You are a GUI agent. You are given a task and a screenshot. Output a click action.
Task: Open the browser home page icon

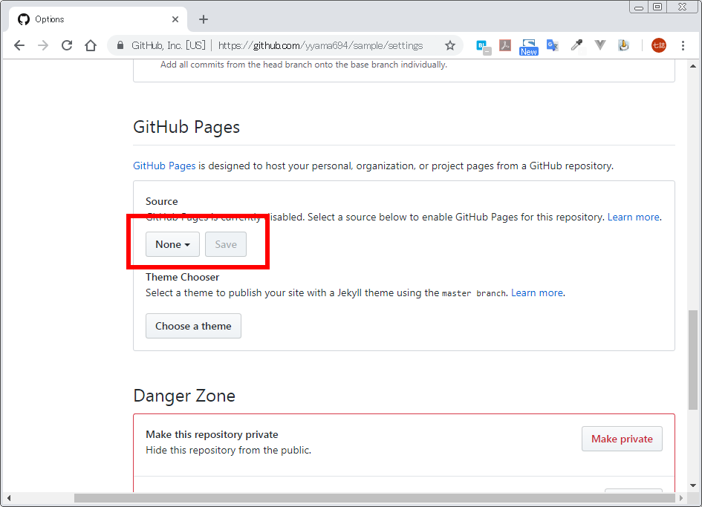91,45
